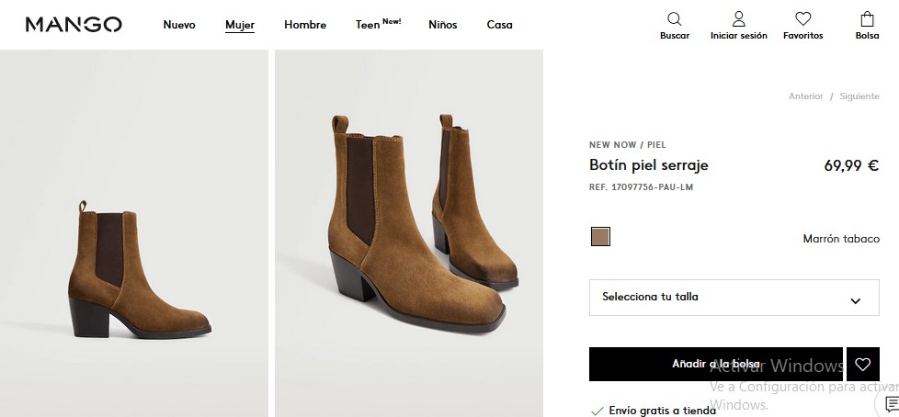Go to the Casa section

[499, 25]
